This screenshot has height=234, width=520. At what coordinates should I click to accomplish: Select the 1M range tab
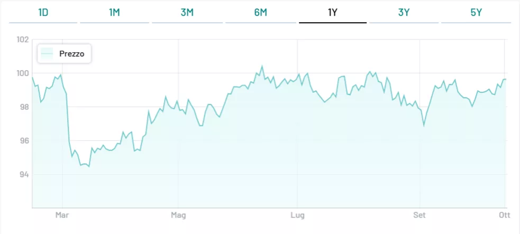click(115, 12)
